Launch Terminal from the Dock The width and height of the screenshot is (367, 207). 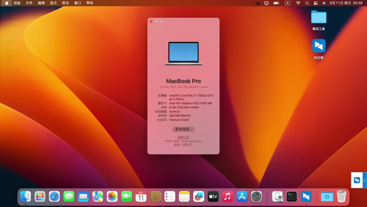click(291, 196)
